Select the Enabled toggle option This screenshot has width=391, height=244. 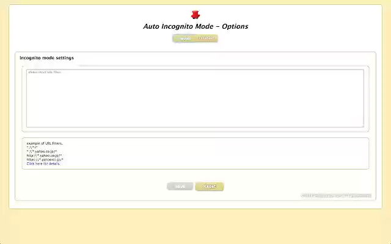pyautogui.click(x=185, y=38)
